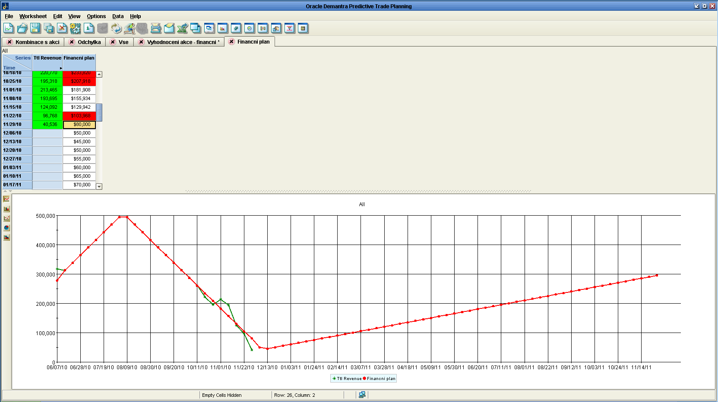Open the gears settings toolbar icon

click(x=76, y=28)
